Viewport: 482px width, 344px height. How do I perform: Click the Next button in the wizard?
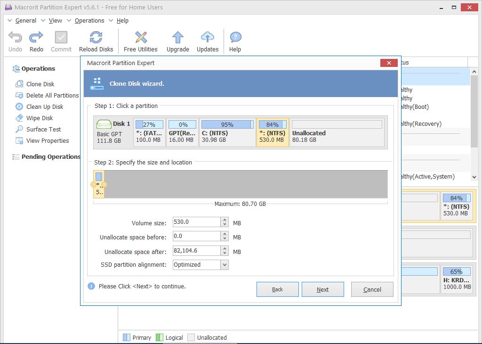pyautogui.click(x=322, y=289)
